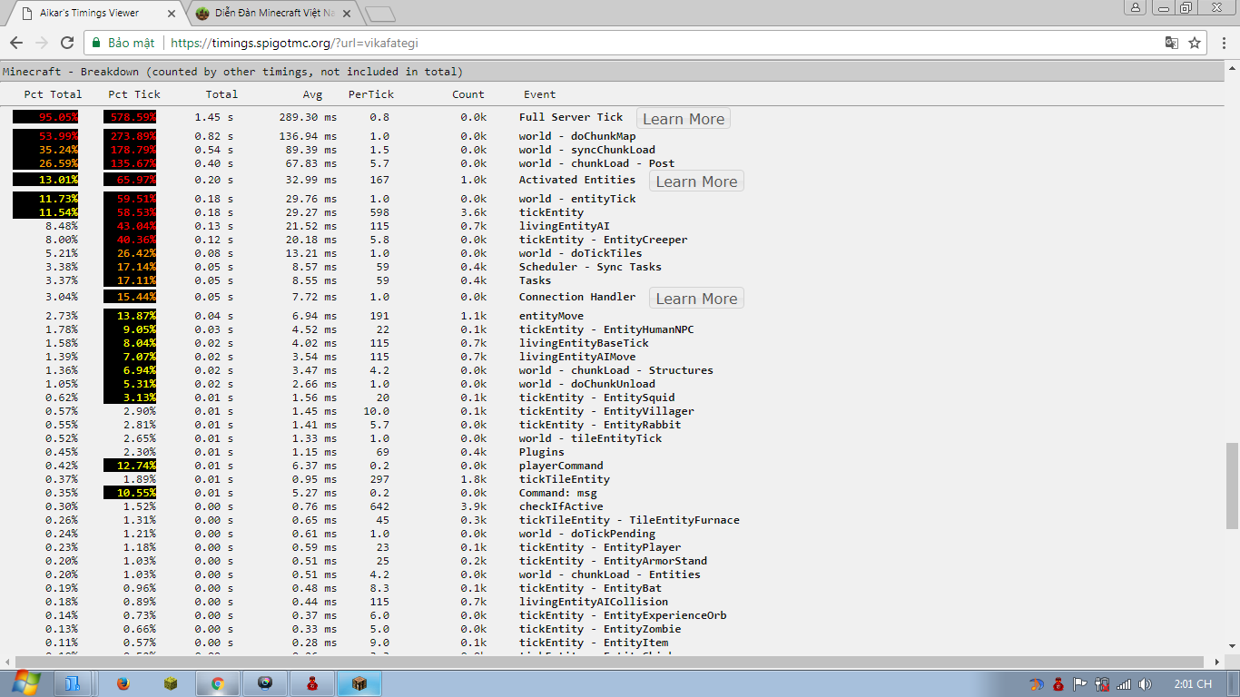This screenshot has height=697, width=1240.
Task: Select the world - chunkLoad - Post event
Action: click(596, 163)
